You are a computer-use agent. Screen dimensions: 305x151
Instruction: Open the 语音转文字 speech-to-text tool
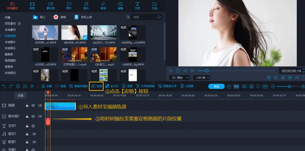point(167,86)
